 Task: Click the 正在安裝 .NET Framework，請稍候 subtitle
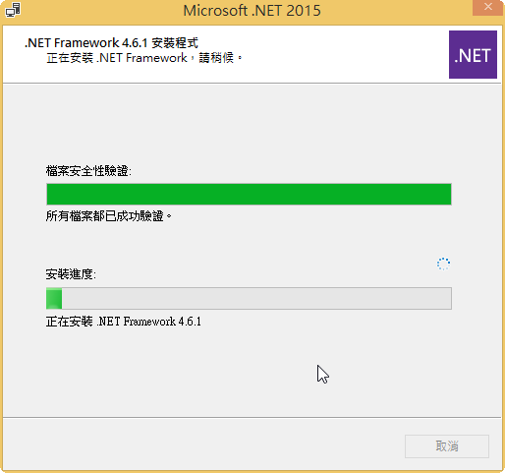[144, 58]
